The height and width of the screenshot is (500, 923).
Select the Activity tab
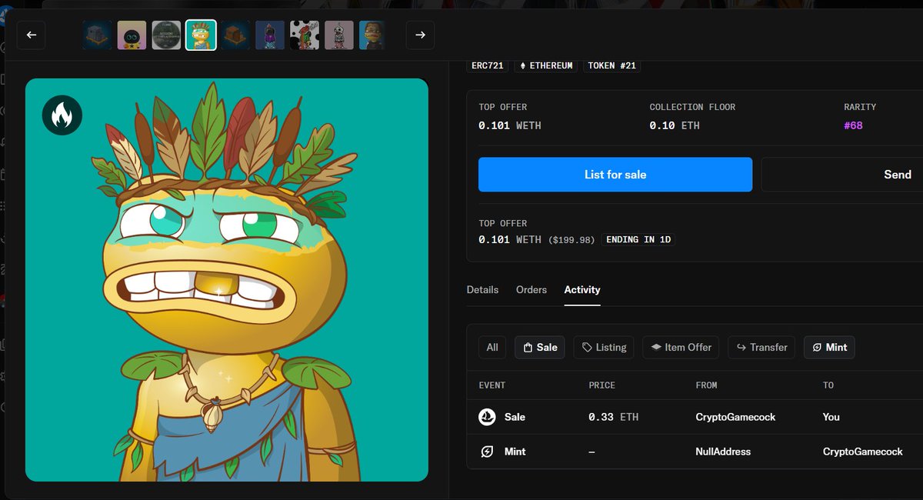click(582, 290)
